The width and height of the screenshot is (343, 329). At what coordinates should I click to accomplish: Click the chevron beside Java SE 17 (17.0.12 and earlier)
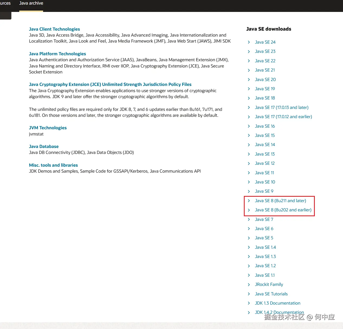pos(249,117)
